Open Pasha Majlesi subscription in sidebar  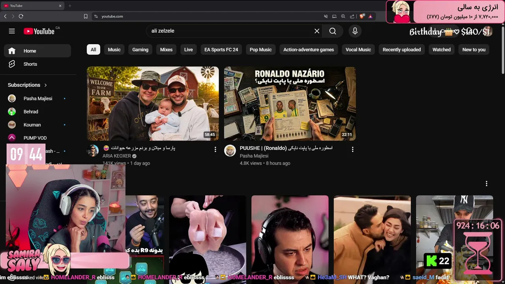coord(37,99)
